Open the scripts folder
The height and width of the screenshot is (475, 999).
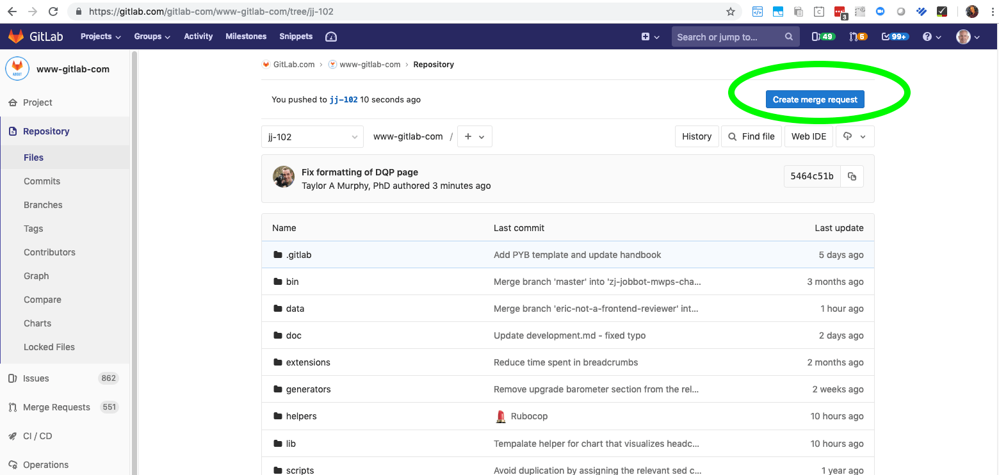click(300, 470)
